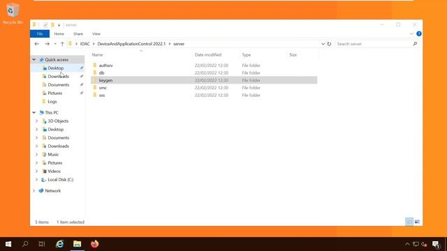447x251 pixels.
Task: Go back with the back arrow
Action: click(x=36, y=44)
